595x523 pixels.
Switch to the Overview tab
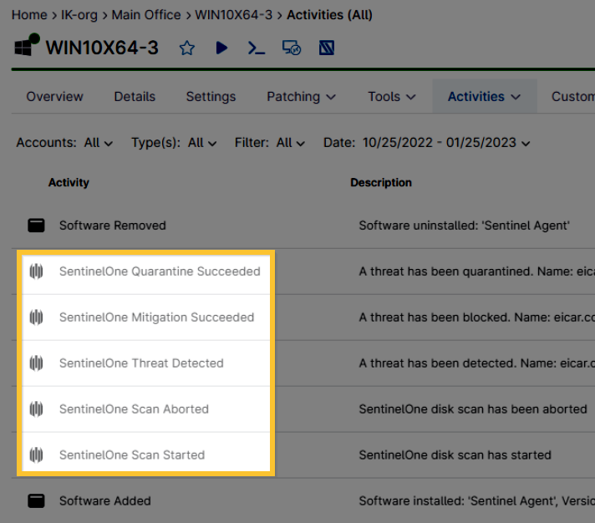[x=54, y=97]
